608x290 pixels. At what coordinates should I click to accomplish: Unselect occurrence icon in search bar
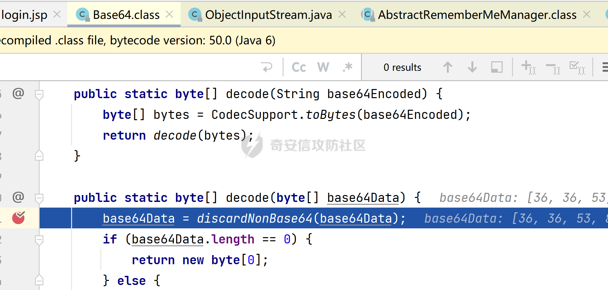pyautogui.click(x=553, y=67)
